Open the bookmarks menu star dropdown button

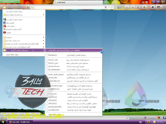tap(159, 7)
